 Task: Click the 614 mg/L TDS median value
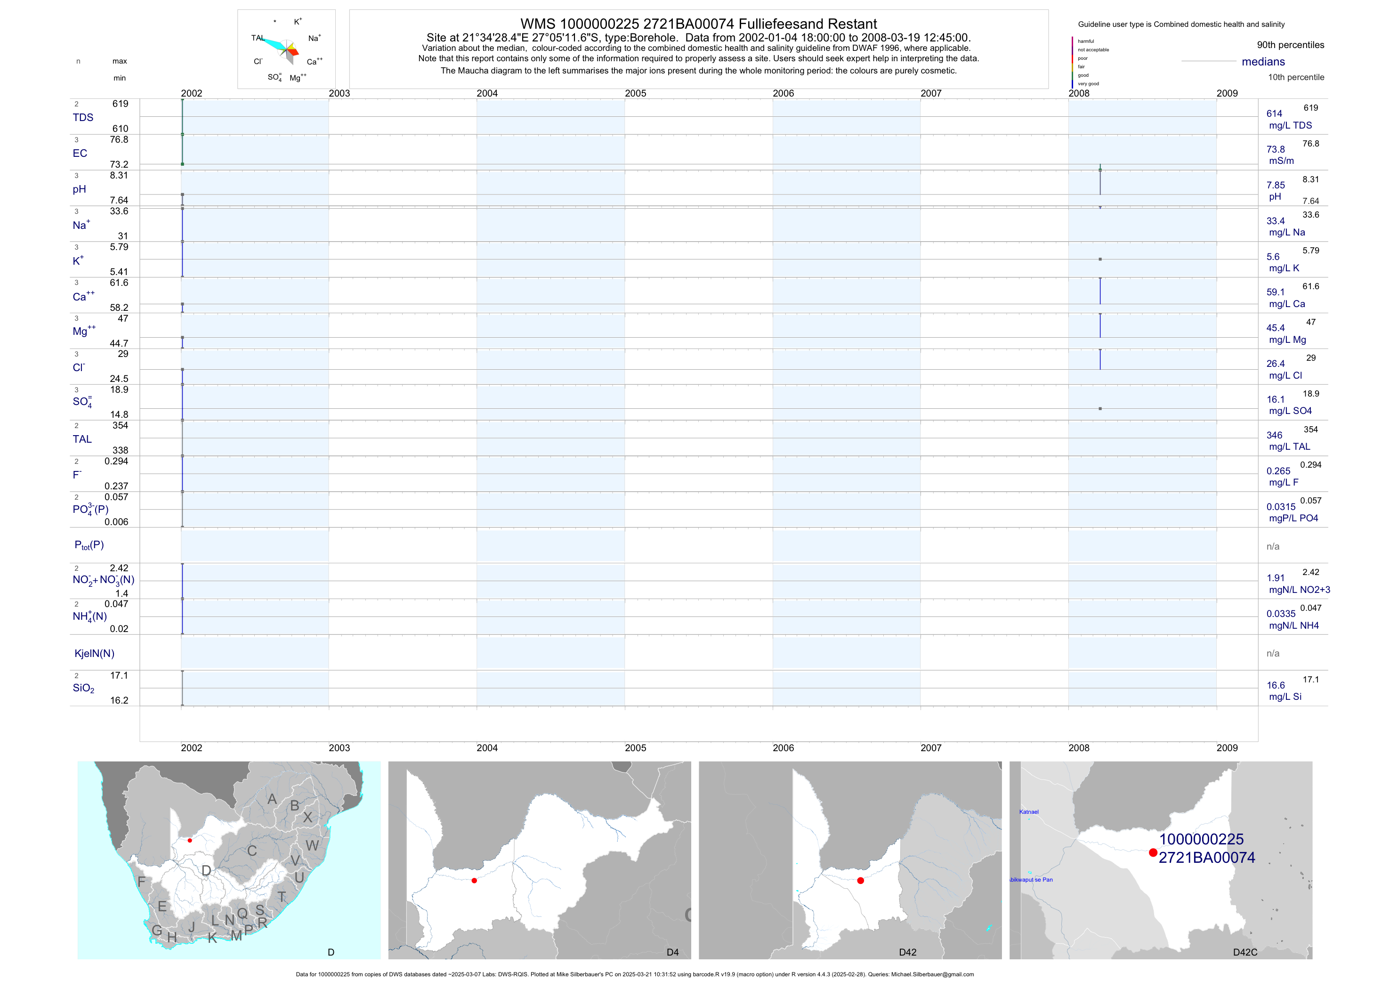[1274, 114]
